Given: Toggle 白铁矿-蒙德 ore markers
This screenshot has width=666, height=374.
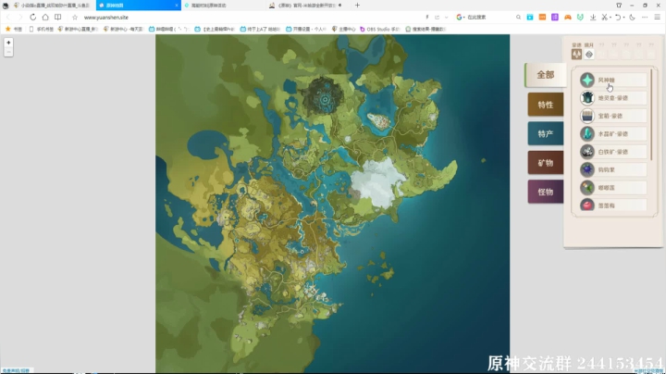Looking at the screenshot, I should [x=613, y=152].
